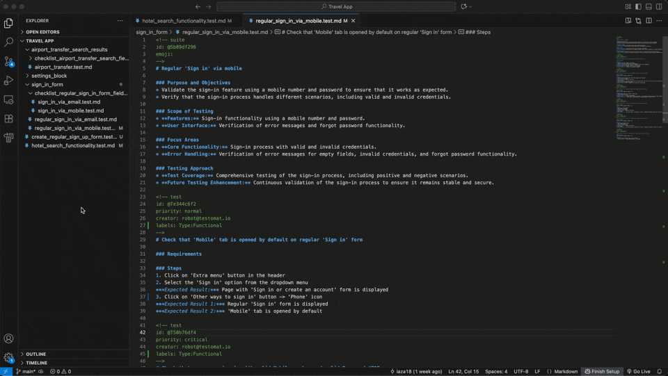
Task: Open Source Control view with 4 changes
Action: point(8,62)
